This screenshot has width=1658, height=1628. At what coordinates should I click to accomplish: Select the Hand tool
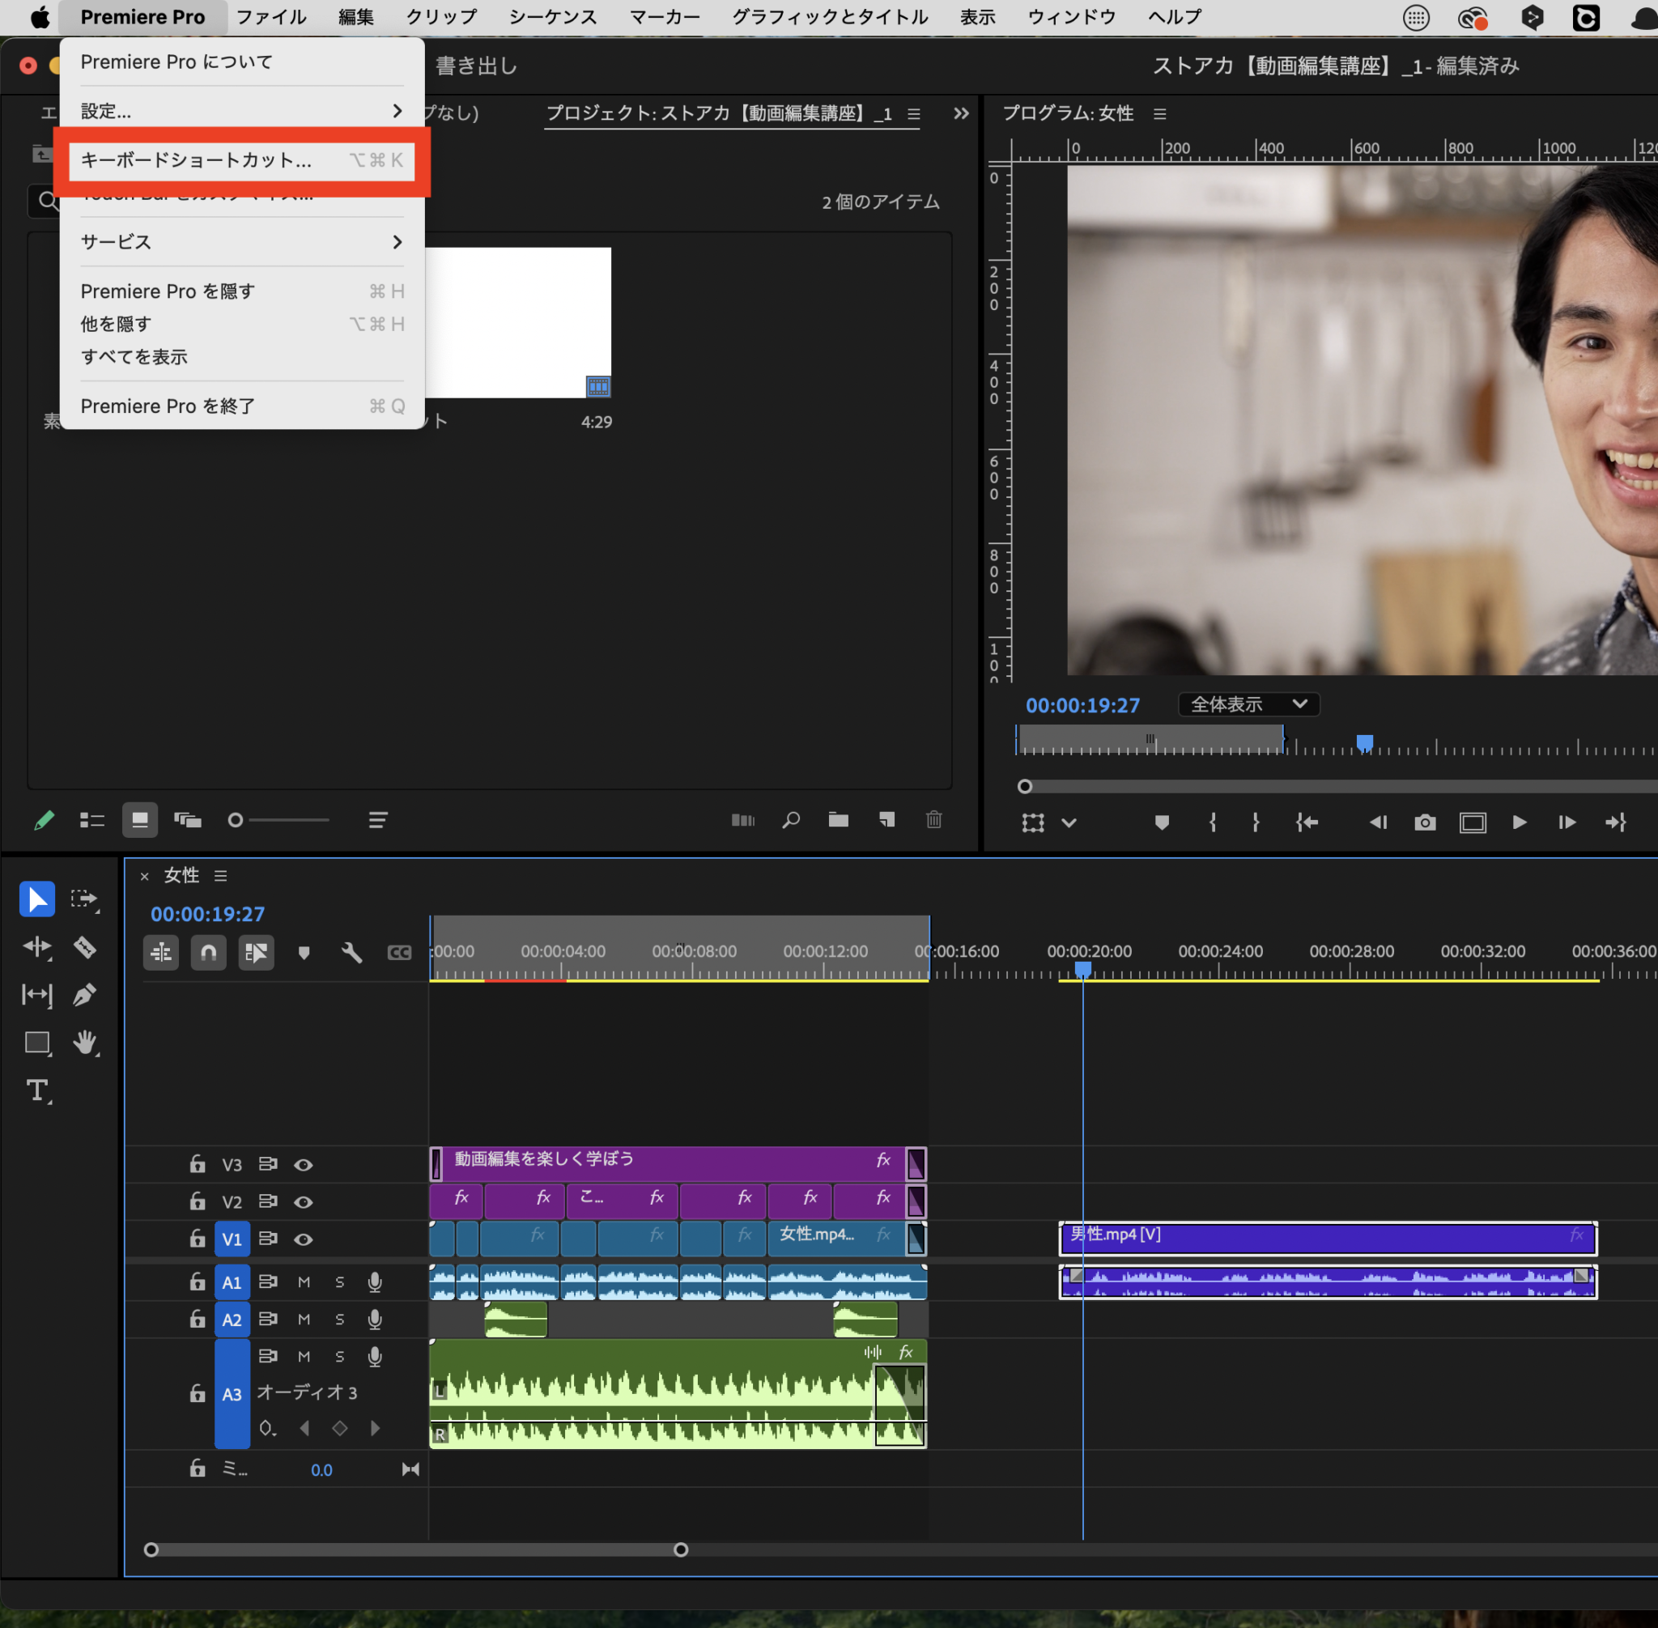pos(85,1043)
